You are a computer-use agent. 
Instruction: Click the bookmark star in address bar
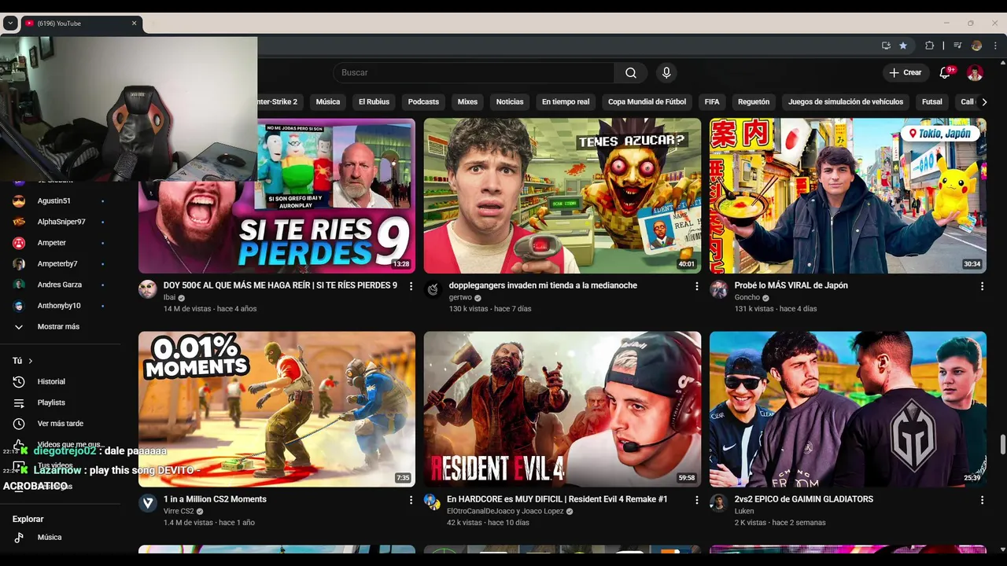903,46
